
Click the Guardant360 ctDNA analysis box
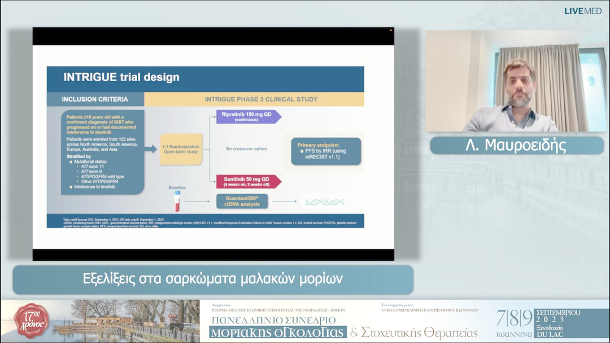tap(242, 201)
